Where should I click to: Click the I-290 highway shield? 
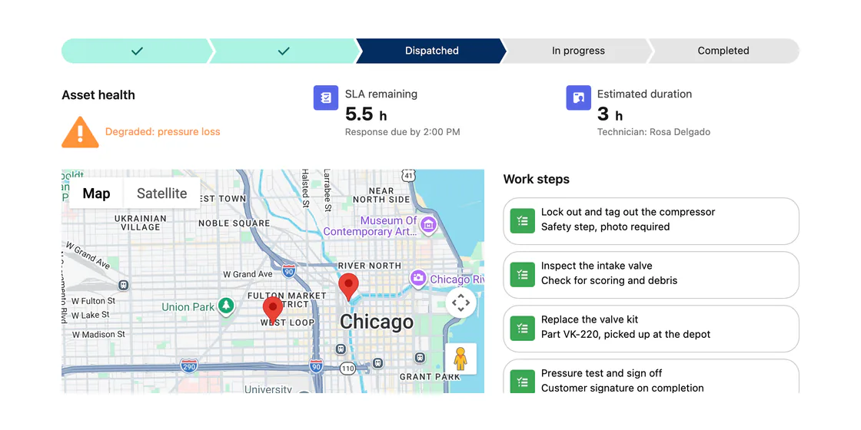189,365
